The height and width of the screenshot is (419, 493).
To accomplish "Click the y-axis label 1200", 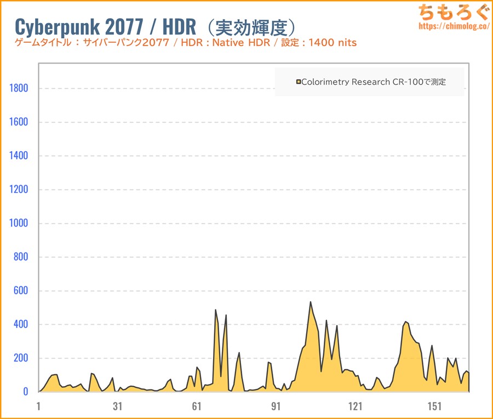I will pos(19,189).
